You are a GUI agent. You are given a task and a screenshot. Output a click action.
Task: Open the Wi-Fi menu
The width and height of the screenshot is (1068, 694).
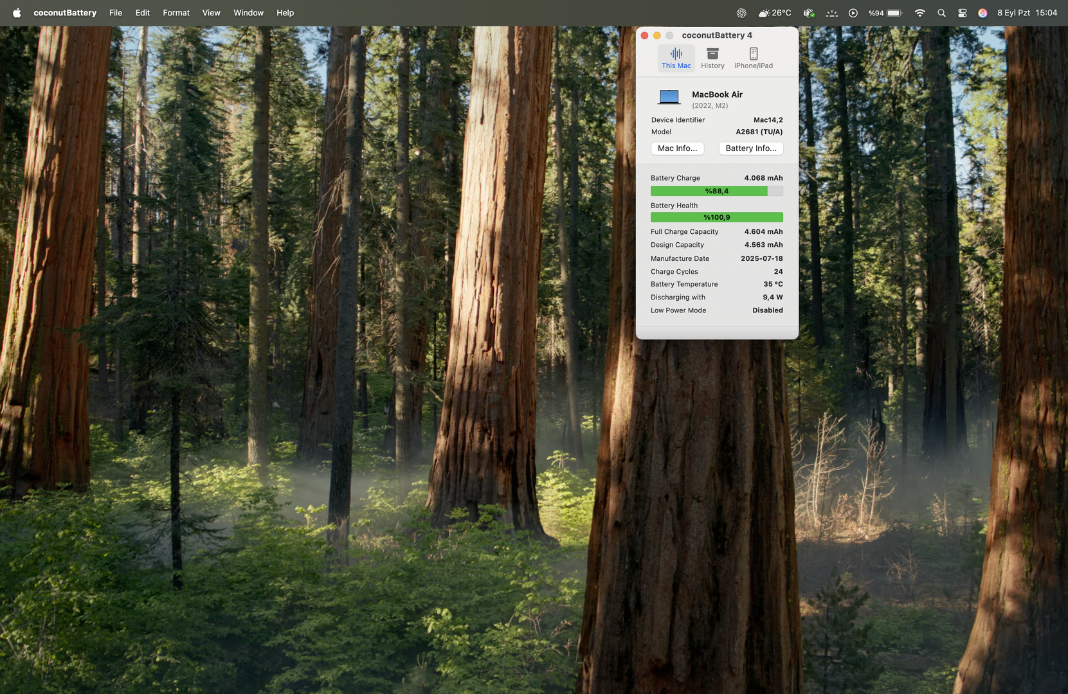[x=920, y=13]
